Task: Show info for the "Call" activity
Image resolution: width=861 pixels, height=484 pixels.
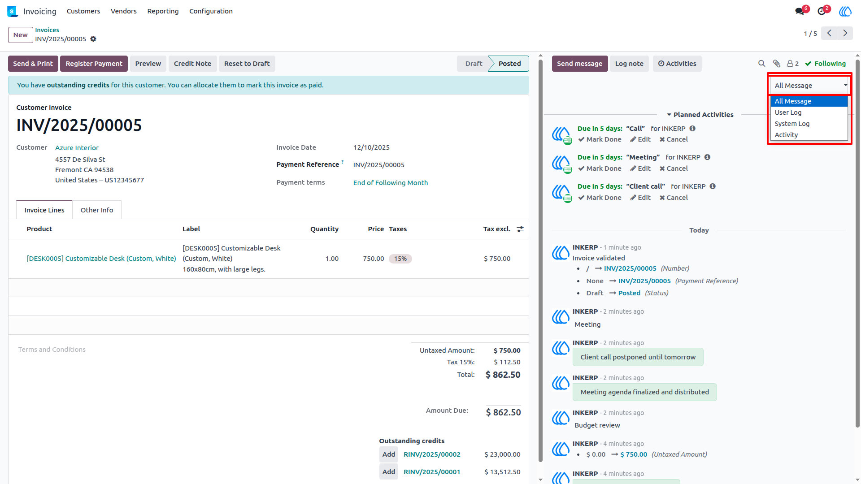Action: coord(692,129)
